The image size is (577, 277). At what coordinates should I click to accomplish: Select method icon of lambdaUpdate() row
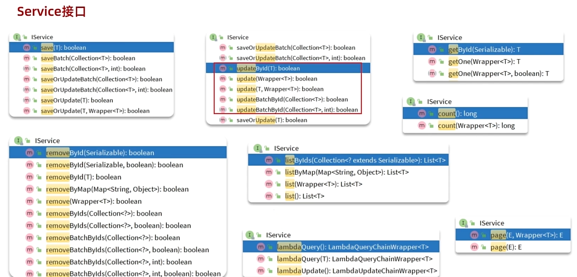260,271
